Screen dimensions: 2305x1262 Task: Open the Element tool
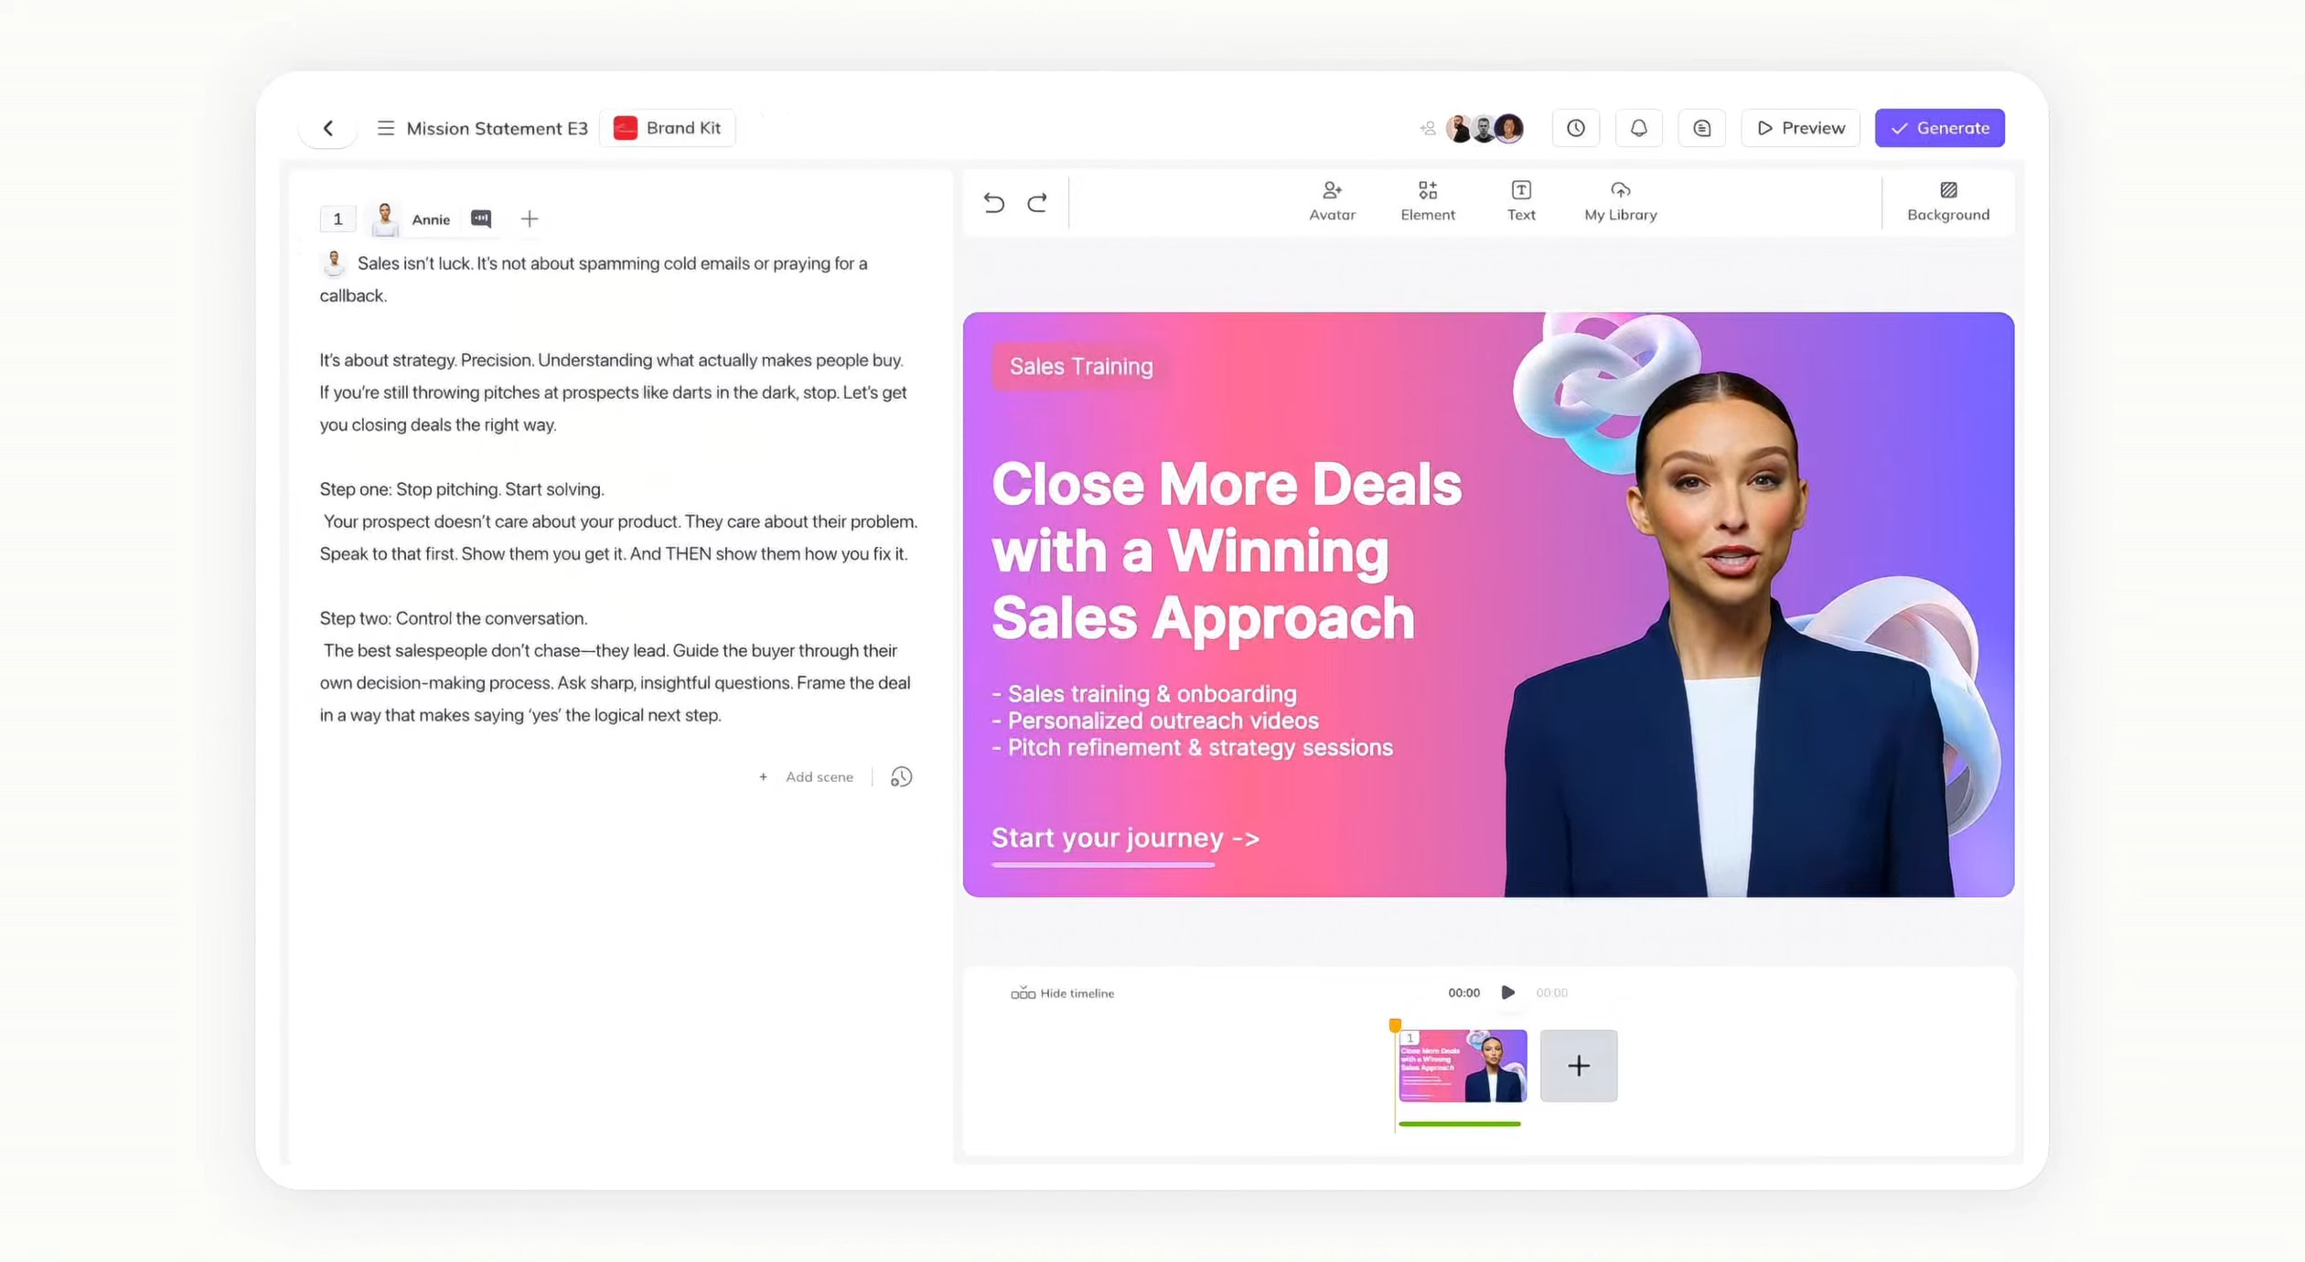(x=1427, y=201)
